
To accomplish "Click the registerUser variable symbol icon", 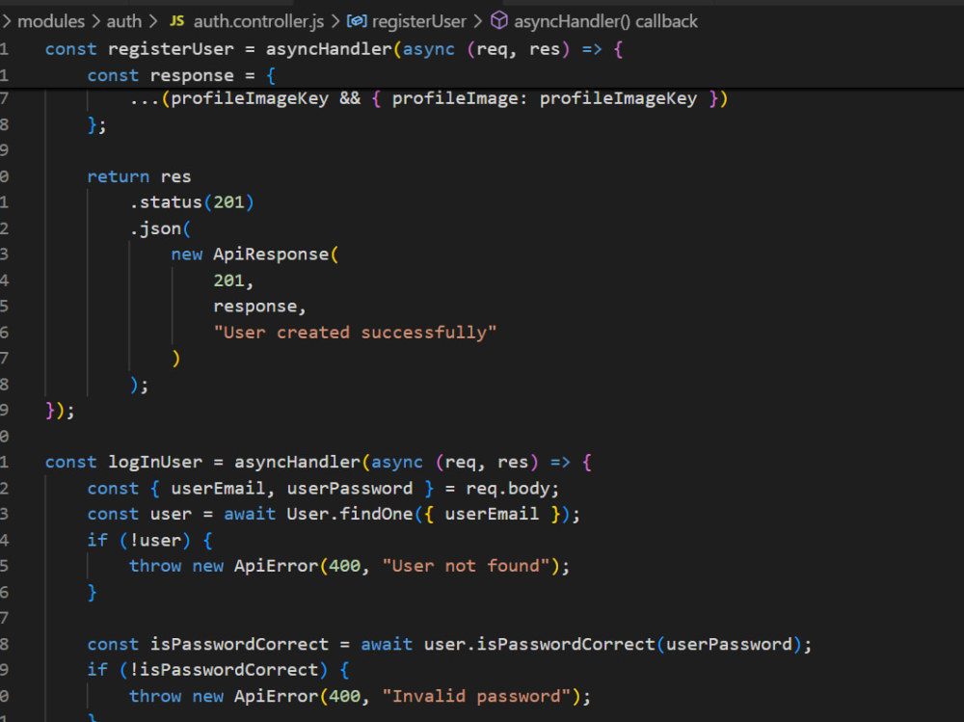I will [x=358, y=21].
